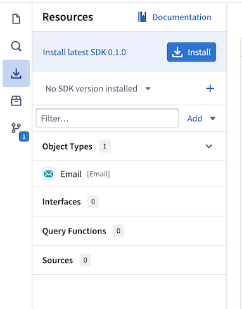Click the Email object type icon
The height and width of the screenshot is (309, 242).
tap(49, 174)
